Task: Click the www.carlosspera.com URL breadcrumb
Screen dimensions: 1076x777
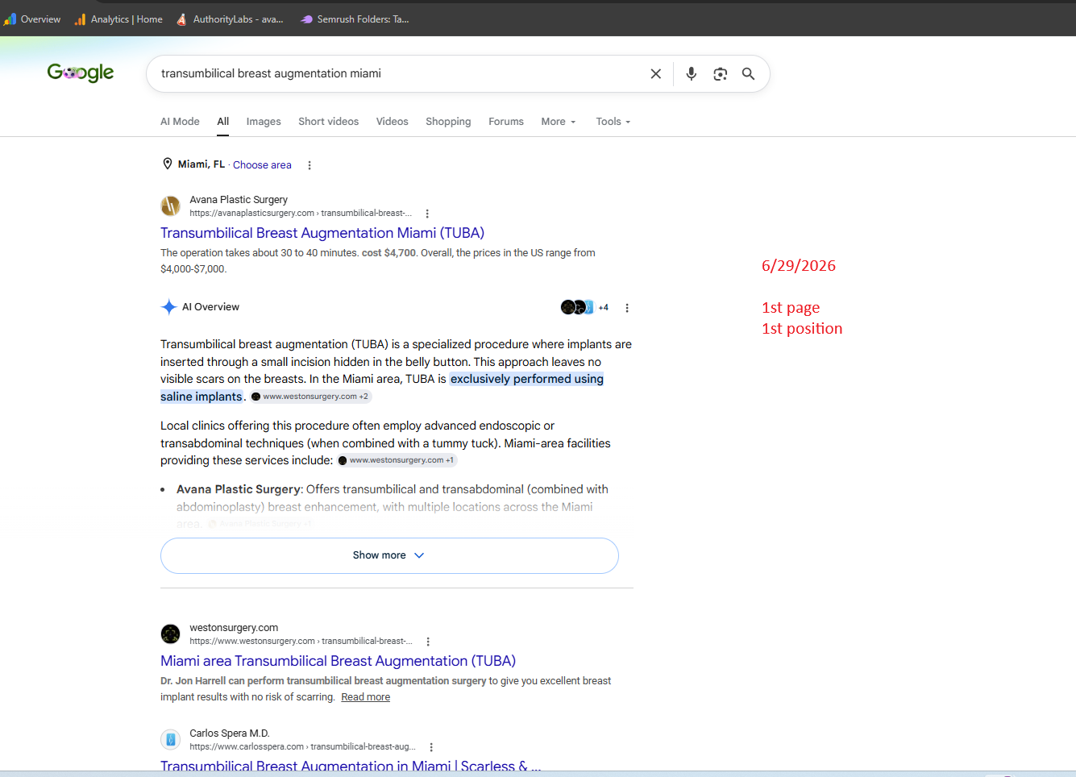Action: 302,747
